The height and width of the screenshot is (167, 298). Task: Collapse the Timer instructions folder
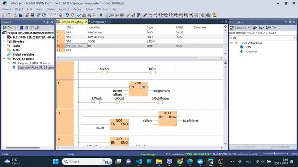pyautogui.click(x=231, y=43)
